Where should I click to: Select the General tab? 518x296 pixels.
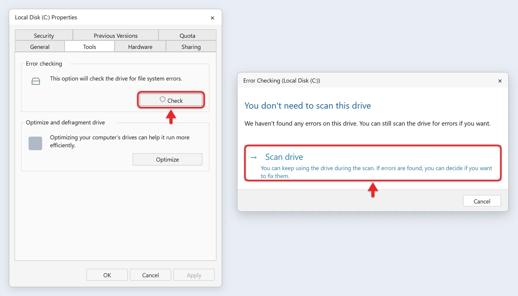click(x=40, y=47)
